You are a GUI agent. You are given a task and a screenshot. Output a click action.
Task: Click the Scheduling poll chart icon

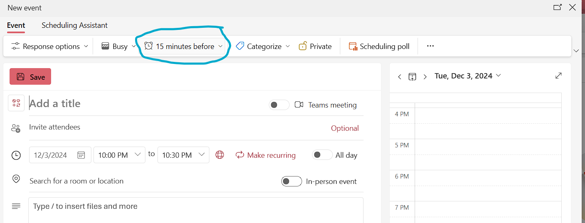coord(353,47)
